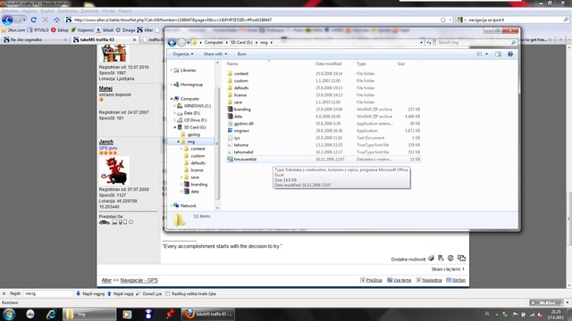
Task: Click Explorer's forward navigation button
Action: tap(181, 43)
